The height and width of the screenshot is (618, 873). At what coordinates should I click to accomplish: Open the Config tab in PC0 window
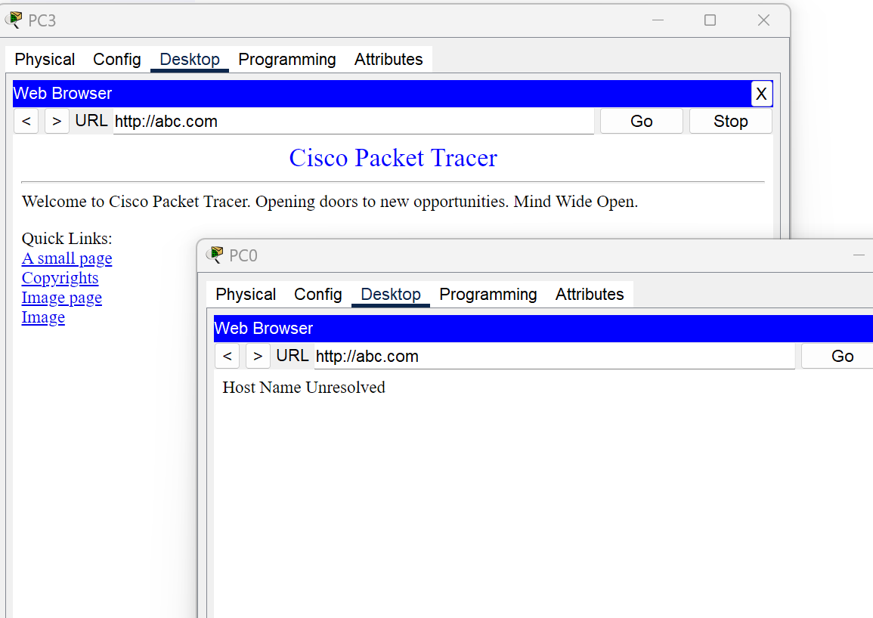[x=318, y=294]
